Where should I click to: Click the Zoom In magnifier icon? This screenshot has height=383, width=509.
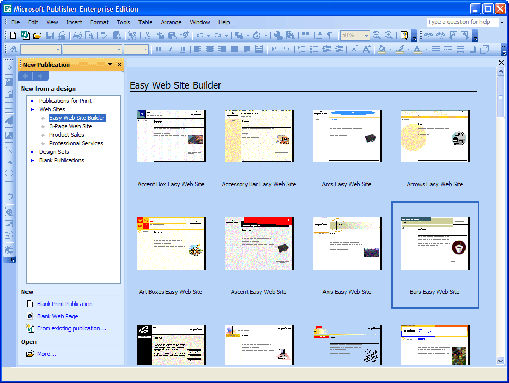tap(388, 36)
